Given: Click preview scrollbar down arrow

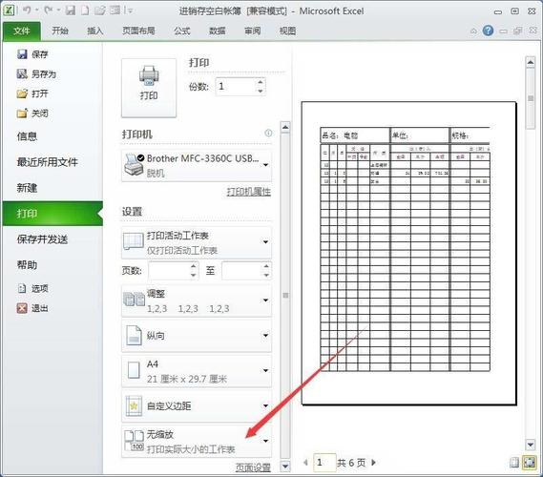Looking at the screenshot, I should point(531,445).
